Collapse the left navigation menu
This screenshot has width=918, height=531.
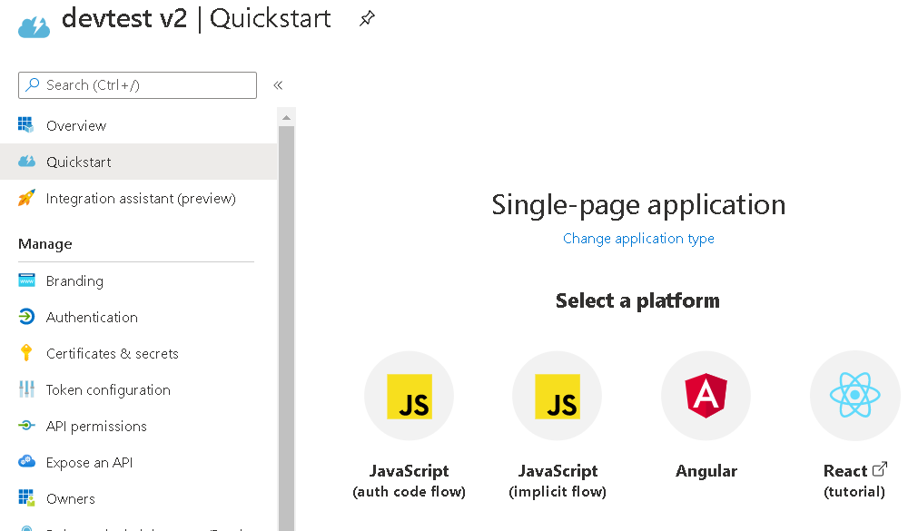coord(278,85)
